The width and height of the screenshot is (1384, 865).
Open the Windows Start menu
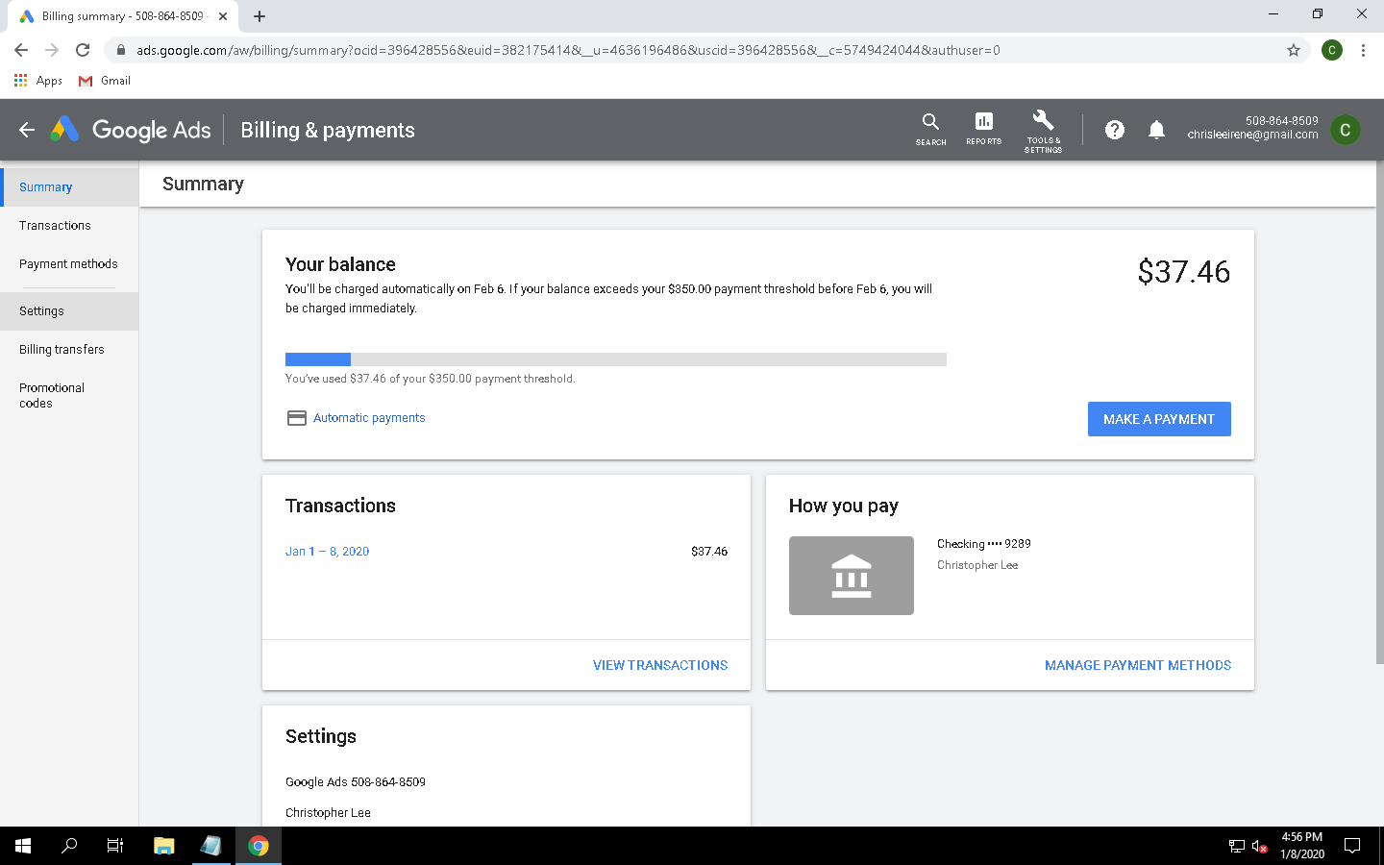pyautogui.click(x=23, y=846)
